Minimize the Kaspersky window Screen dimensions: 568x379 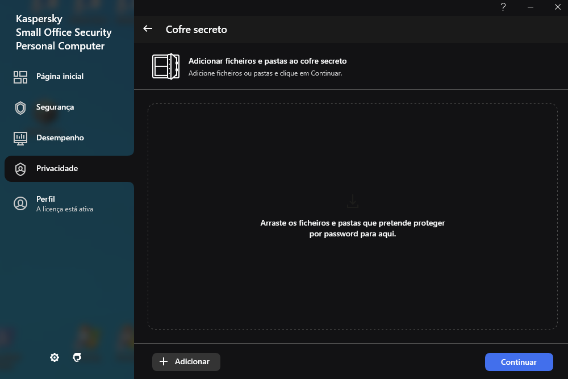tap(531, 7)
